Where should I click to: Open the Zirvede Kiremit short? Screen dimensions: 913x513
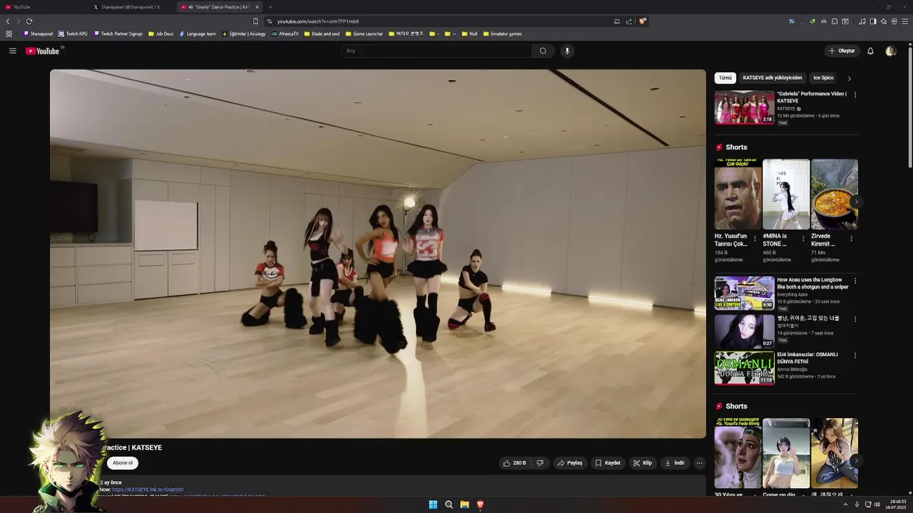pos(835,194)
